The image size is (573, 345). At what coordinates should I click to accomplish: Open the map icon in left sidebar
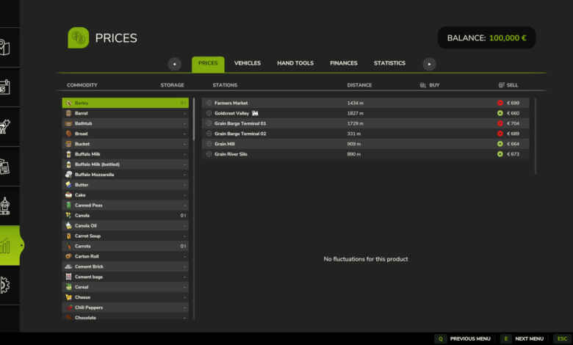tap(5, 47)
